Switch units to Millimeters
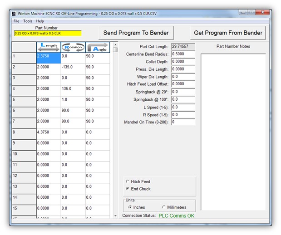Image resolution: width=281 pixels, height=235 pixels. [x=164, y=207]
